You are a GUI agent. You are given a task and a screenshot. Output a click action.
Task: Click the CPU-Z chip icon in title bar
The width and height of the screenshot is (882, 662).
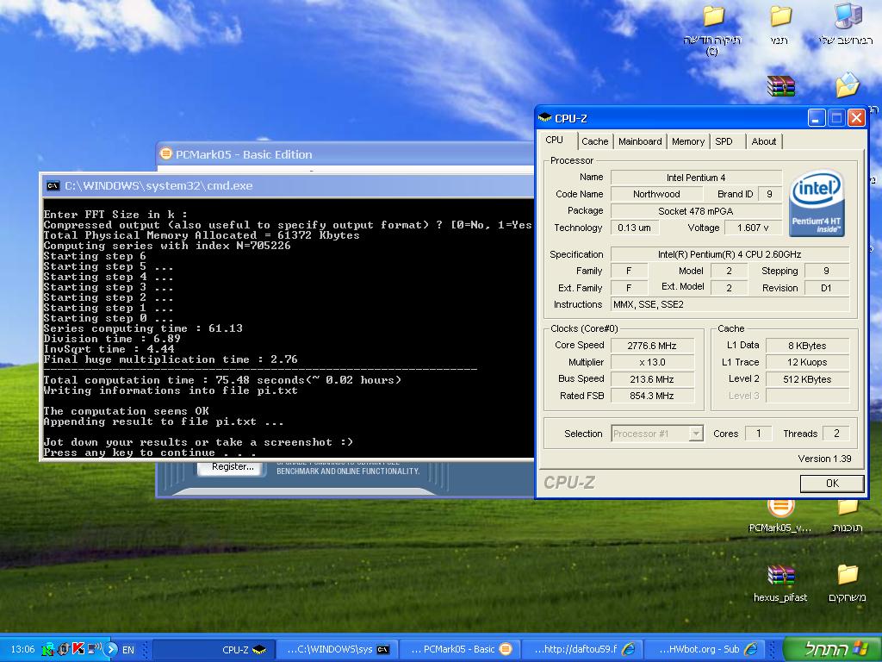tap(544, 117)
